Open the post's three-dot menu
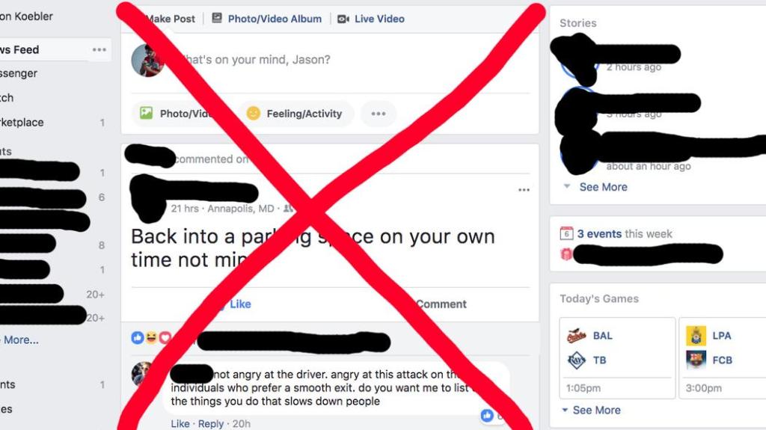The height and width of the screenshot is (430, 766). [x=524, y=190]
